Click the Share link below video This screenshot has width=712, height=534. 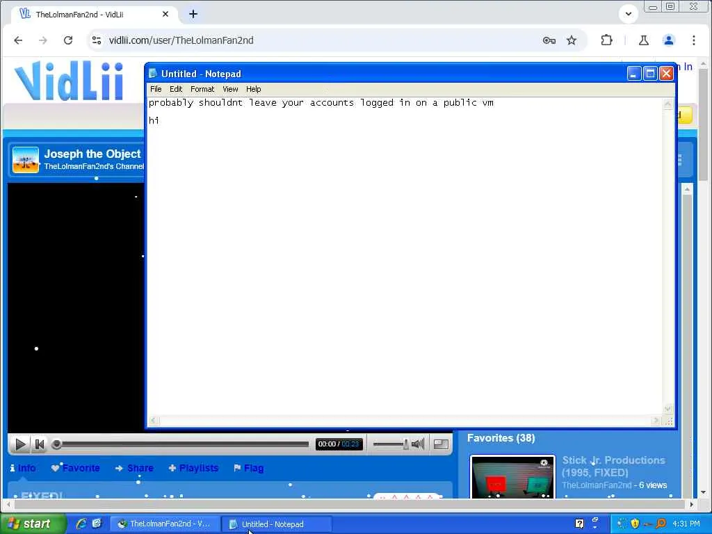coord(134,468)
